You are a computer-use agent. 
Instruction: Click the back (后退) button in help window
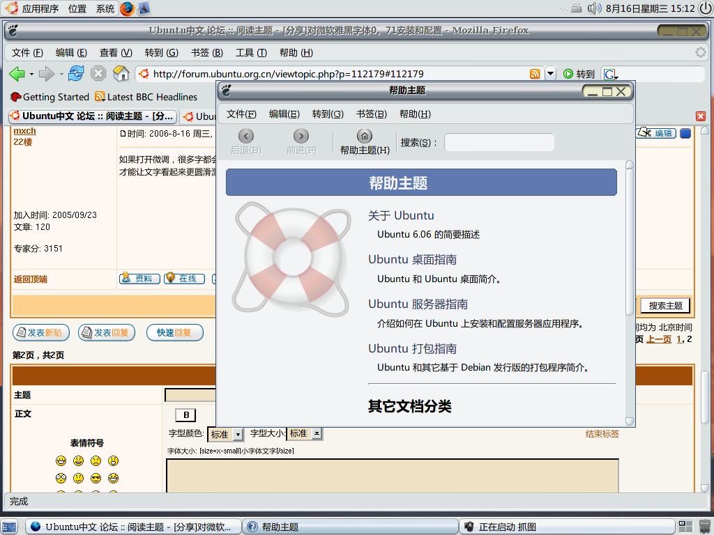tap(246, 141)
